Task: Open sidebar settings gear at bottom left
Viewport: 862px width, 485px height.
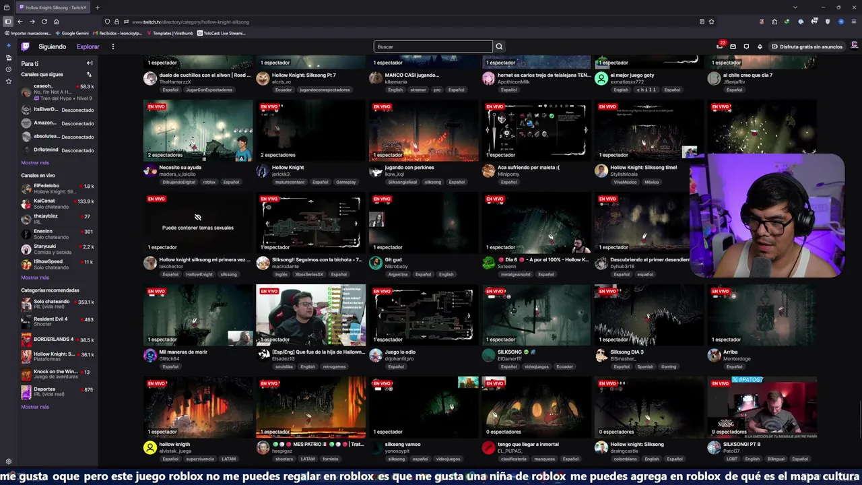Action: (8, 461)
